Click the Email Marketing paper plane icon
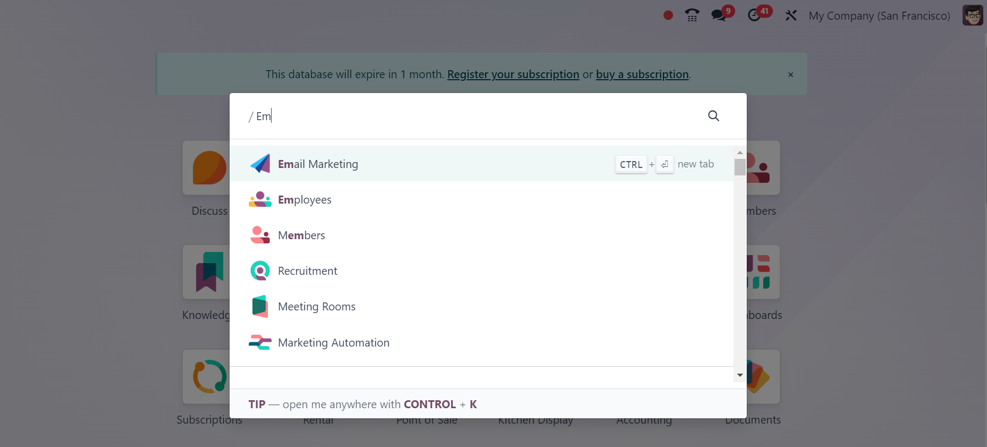987x447 pixels. (260, 164)
